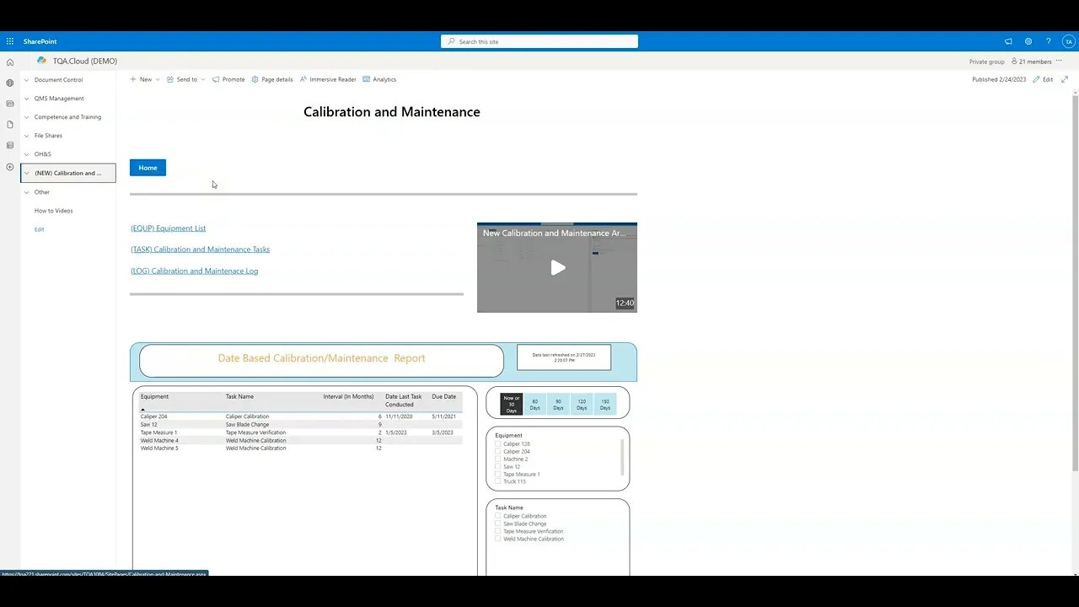Open Page details in command bar
This screenshot has height=607, width=1079.
click(x=272, y=79)
